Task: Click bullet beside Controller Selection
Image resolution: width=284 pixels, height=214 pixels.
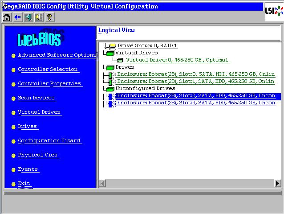Action: (x=13, y=70)
